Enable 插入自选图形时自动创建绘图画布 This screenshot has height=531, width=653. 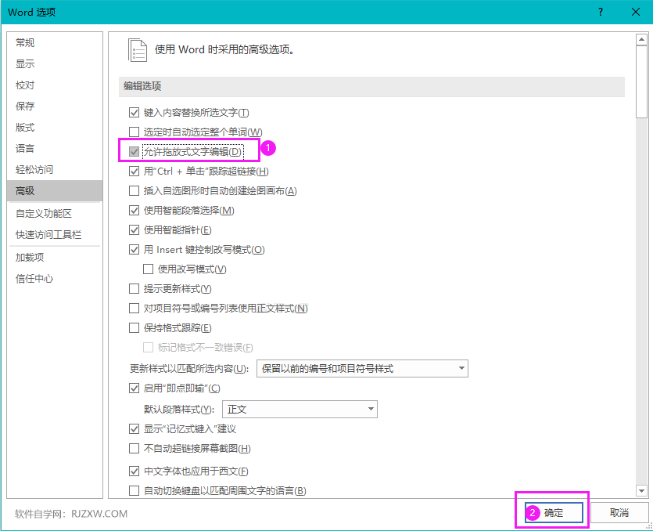[134, 190]
